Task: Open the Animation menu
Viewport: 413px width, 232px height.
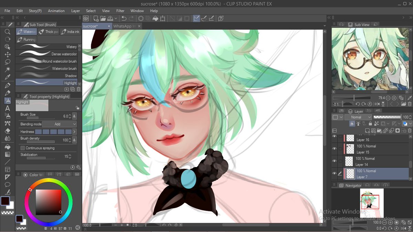Action: click(x=56, y=11)
